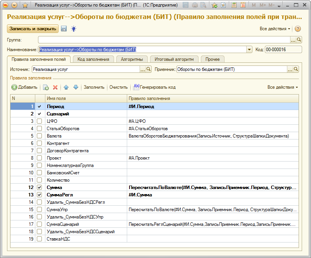
Task: Toggle the checkbox for СтавкаНДС row
Action: click(39, 239)
